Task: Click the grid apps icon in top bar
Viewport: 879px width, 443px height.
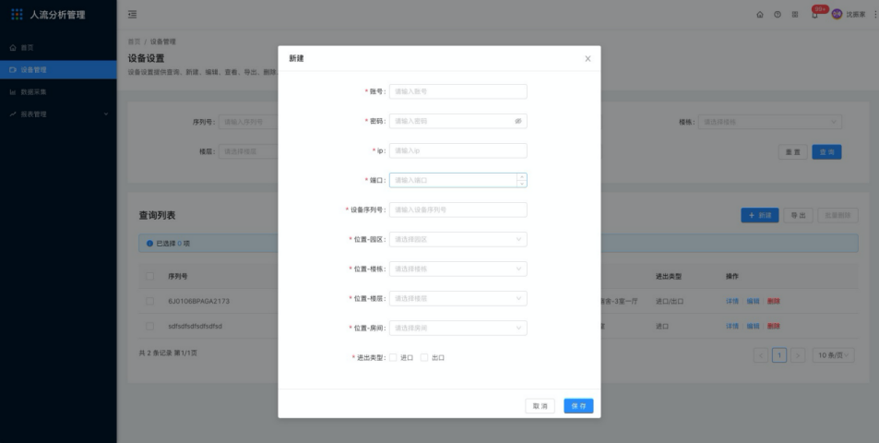Action: (794, 15)
